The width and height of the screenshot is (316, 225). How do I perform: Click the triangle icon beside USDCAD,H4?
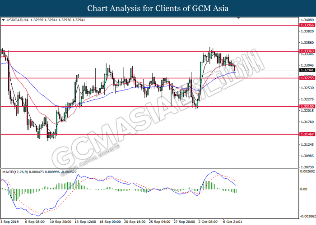point(3,20)
